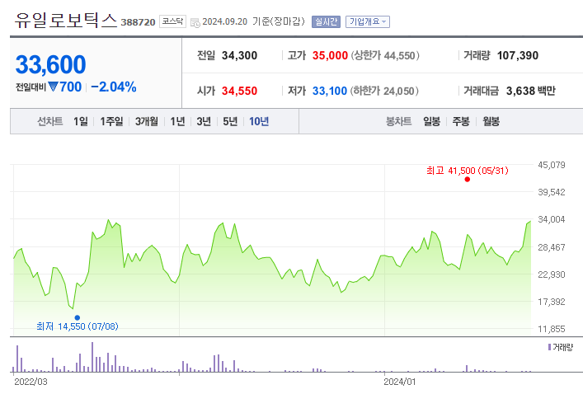583x394 pixels.
Task: Click the 최저 14,550 (07/08) label
Action: (78, 326)
